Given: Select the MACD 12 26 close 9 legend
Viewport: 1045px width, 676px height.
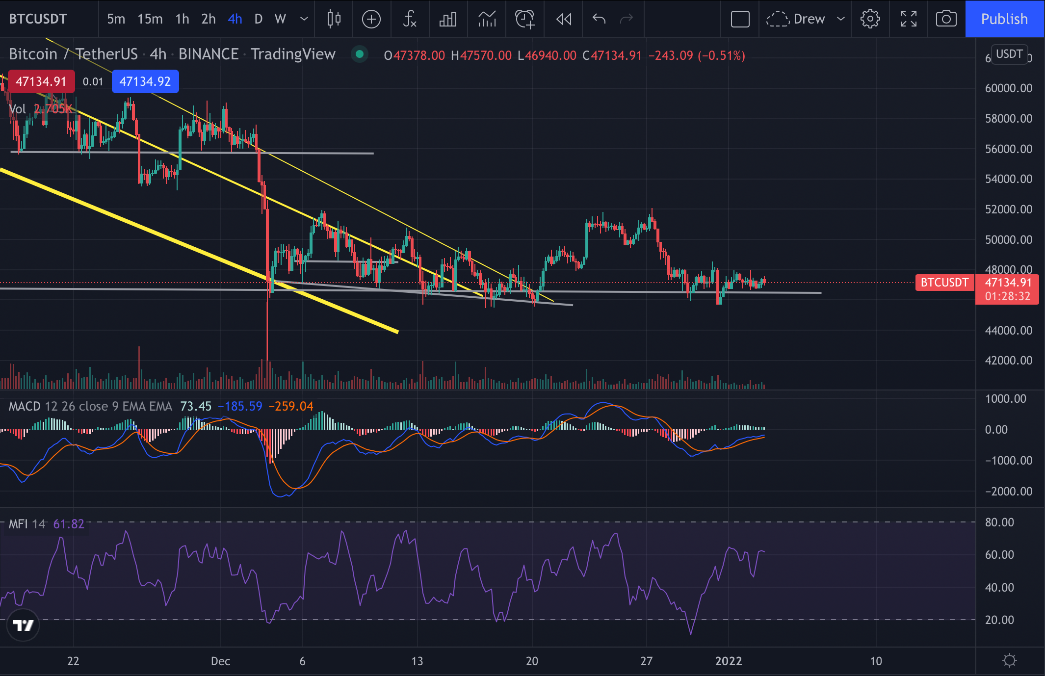Looking at the screenshot, I should pyautogui.click(x=90, y=406).
